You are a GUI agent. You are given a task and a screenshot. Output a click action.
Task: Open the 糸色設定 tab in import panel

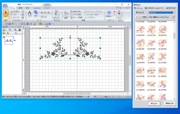(149, 8)
